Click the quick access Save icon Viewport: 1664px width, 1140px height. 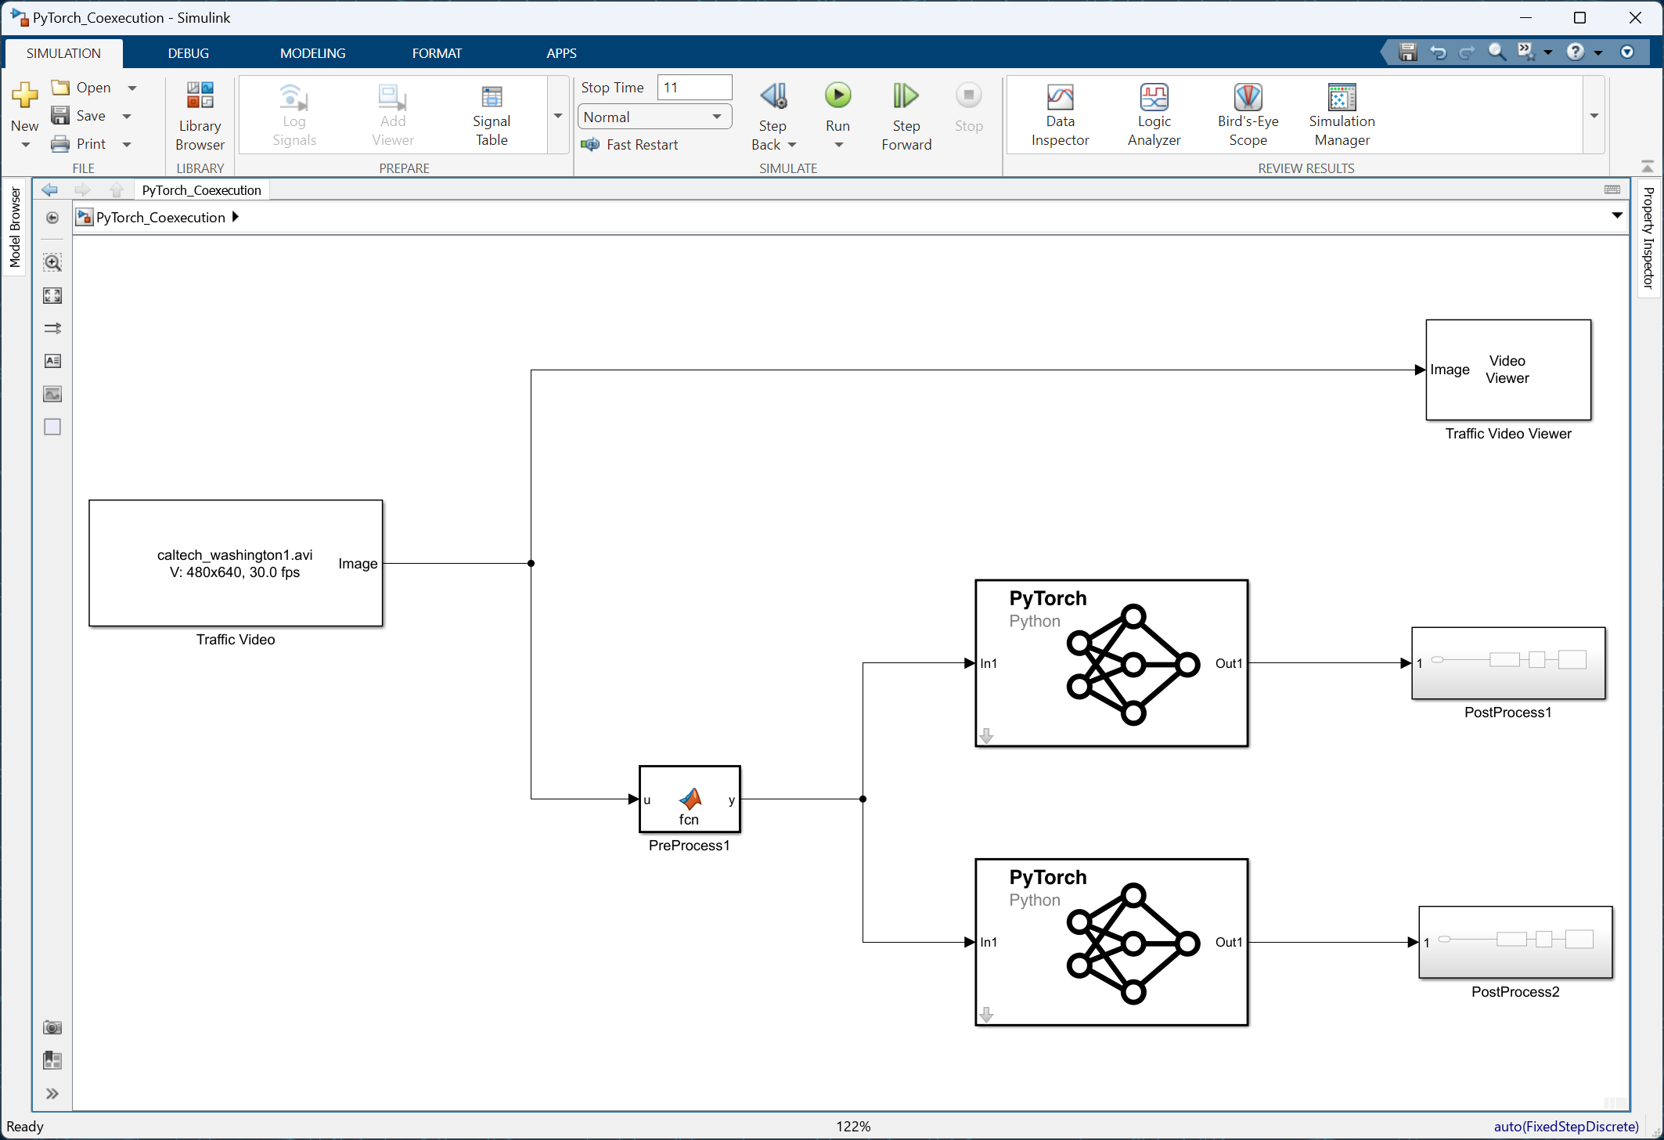click(x=1408, y=52)
